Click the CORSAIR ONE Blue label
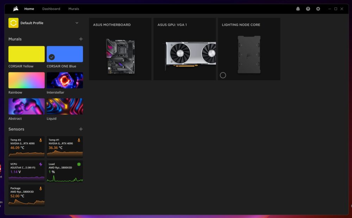The height and width of the screenshot is (218, 352). coord(61,66)
